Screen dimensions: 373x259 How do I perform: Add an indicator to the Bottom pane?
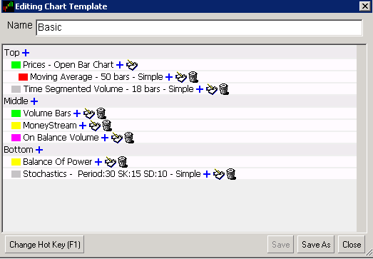(39, 150)
